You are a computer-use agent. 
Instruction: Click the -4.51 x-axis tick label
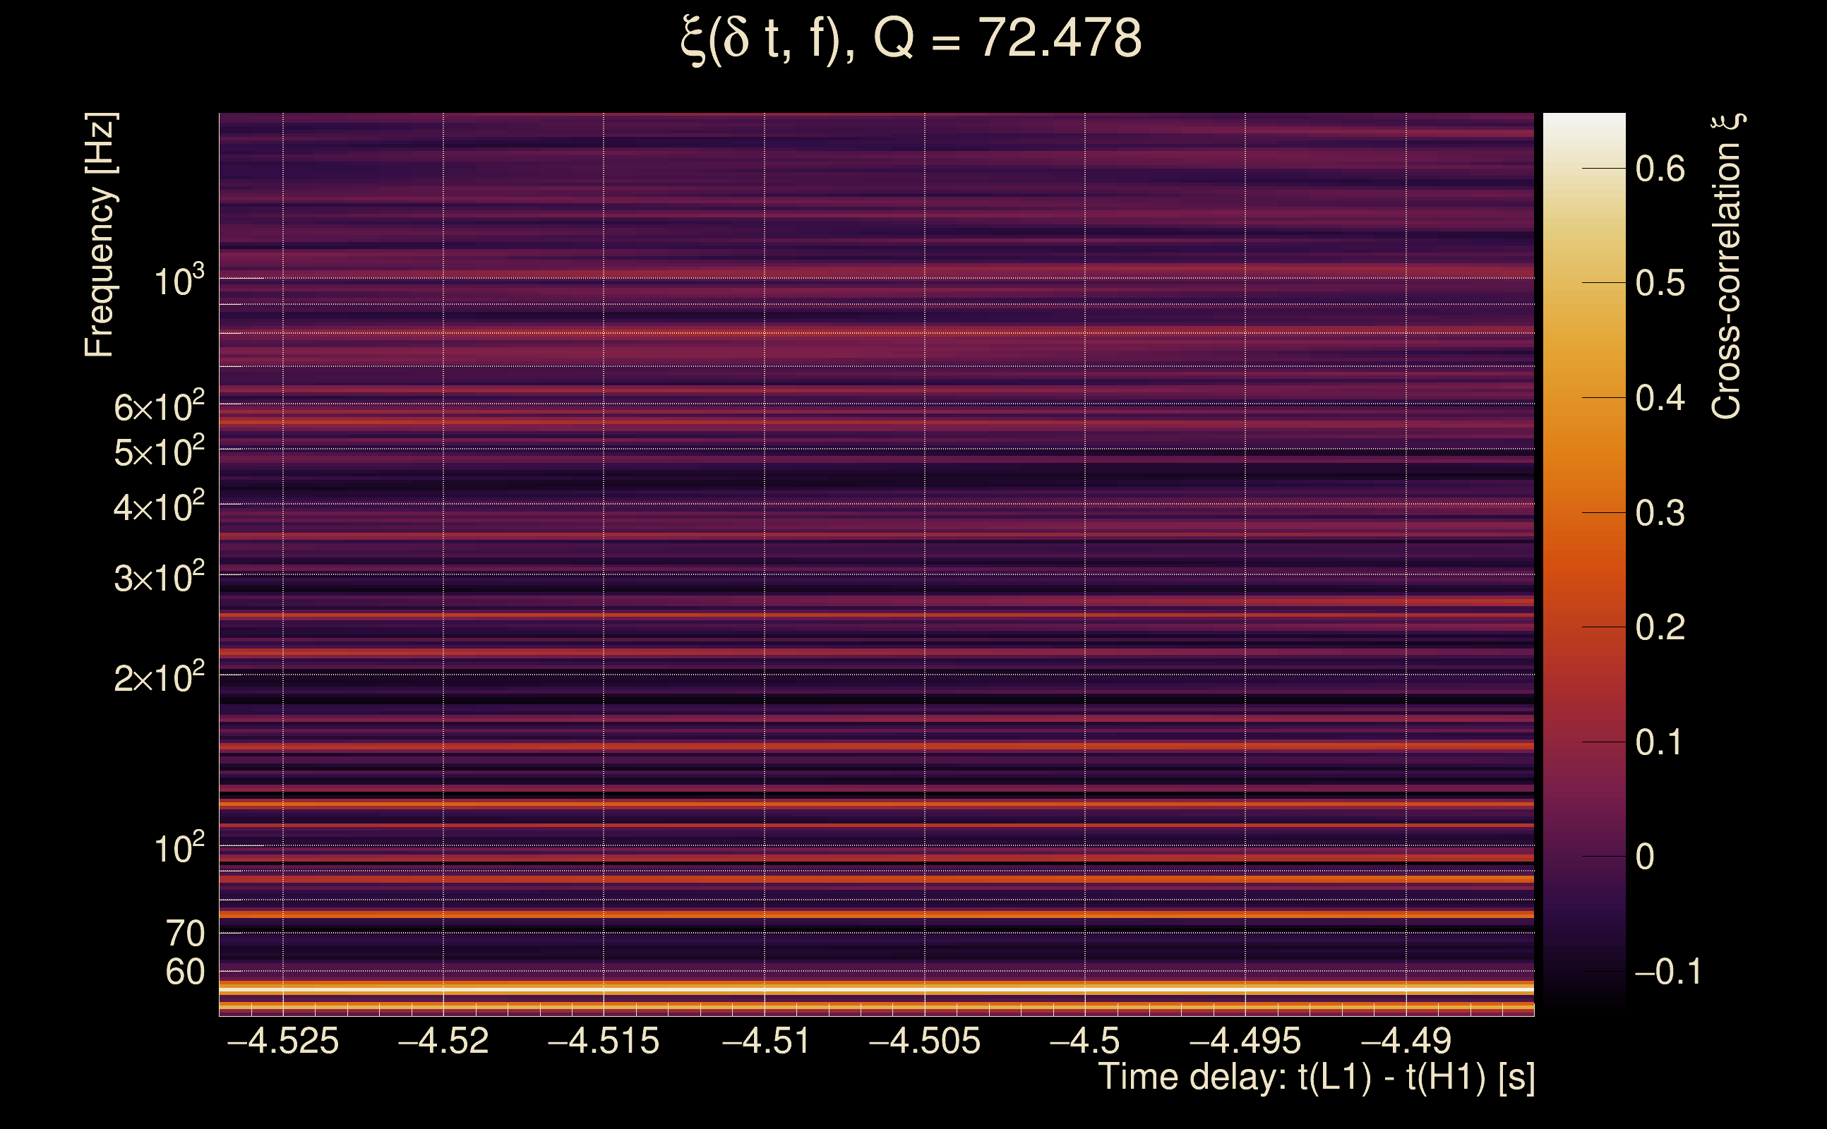click(x=766, y=1041)
